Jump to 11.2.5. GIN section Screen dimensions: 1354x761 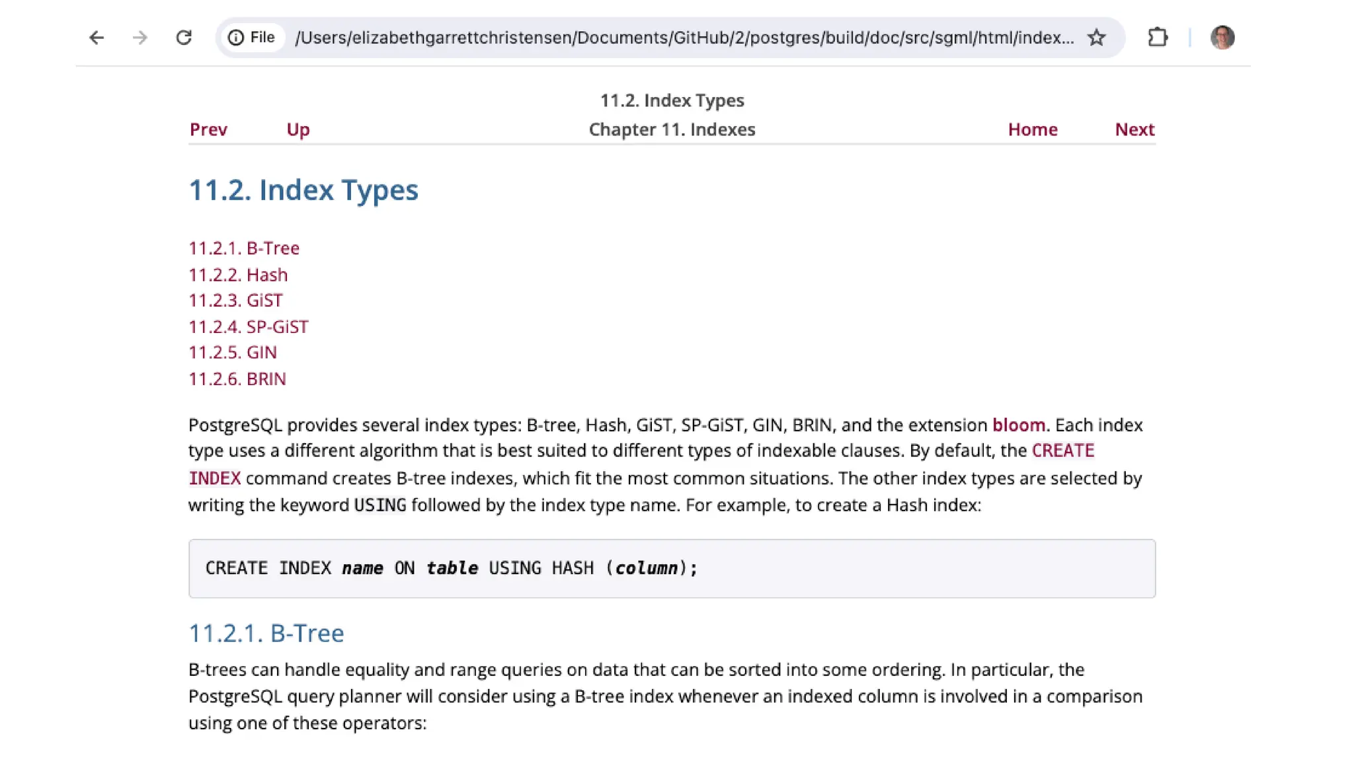pyautogui.click(x=233, y=353)
